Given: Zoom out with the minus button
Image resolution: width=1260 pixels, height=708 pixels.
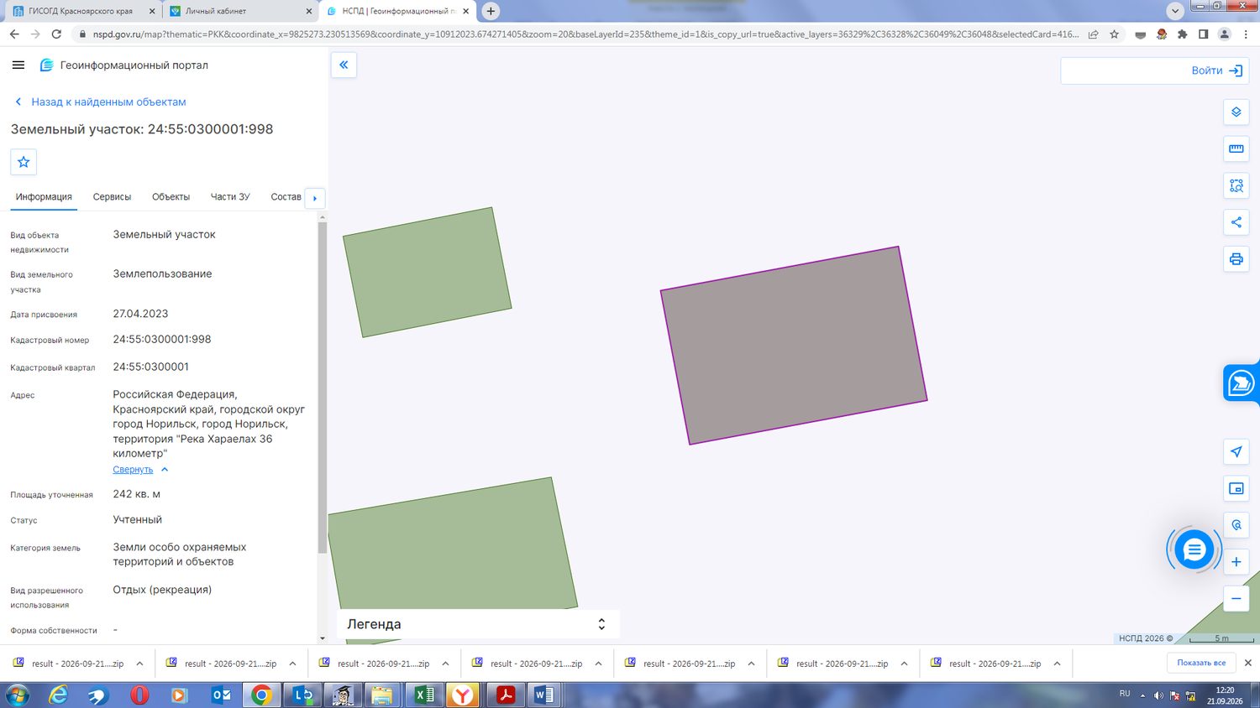Looking at the screenshot, I should point(1236,599).
